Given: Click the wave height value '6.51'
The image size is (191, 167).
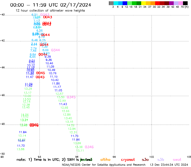Looking at the screenshot, I should tap(35, 15).
